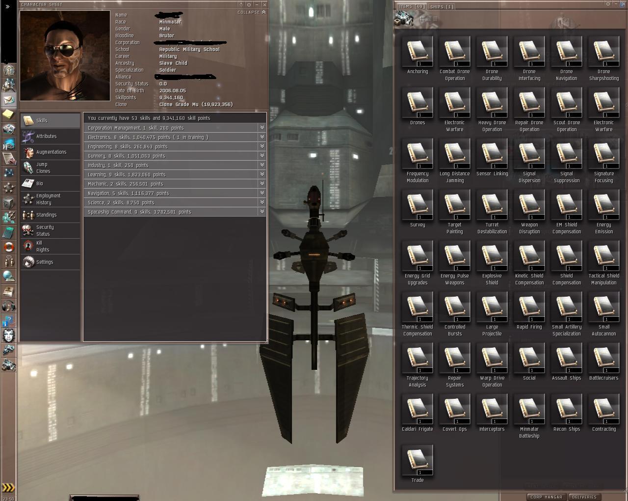Open mail from the envelope icon
The image size is (628, 501).
pyautogui.click(x=9, y=100)
